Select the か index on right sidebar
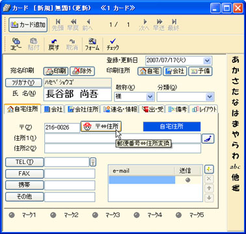Image resolution: width=246 pixels, height=234 pixels. pyautogui.click(x=236, y=70)
